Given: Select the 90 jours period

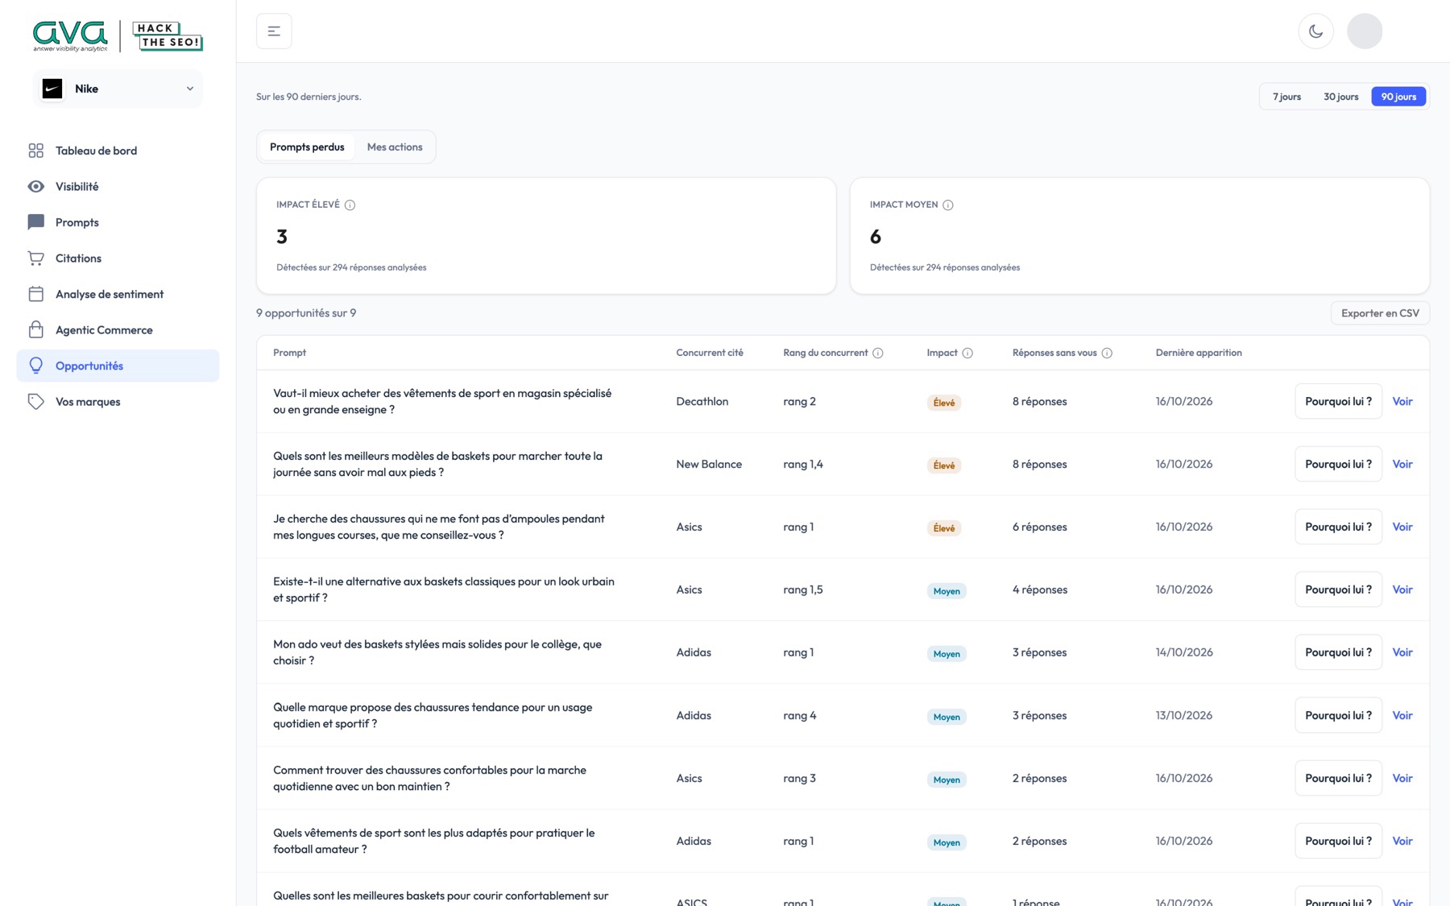Looking at the screenshot, I should point(1398,97).
